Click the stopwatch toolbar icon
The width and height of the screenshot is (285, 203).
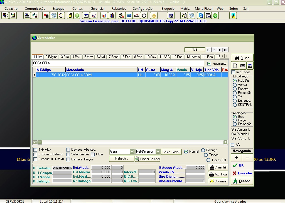144,16
